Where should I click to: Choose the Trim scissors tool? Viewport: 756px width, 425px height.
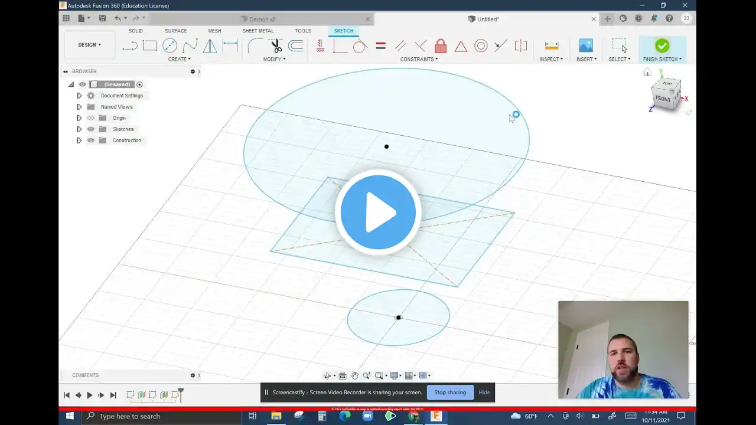276,46
